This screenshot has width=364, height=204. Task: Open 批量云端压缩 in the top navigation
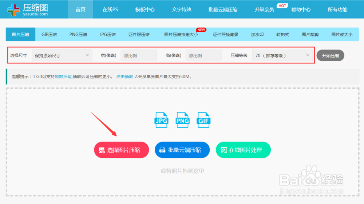223,9
